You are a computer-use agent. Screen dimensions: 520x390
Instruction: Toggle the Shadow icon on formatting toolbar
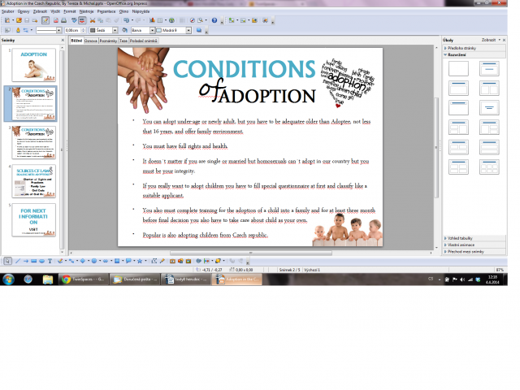tap(199, 31)
